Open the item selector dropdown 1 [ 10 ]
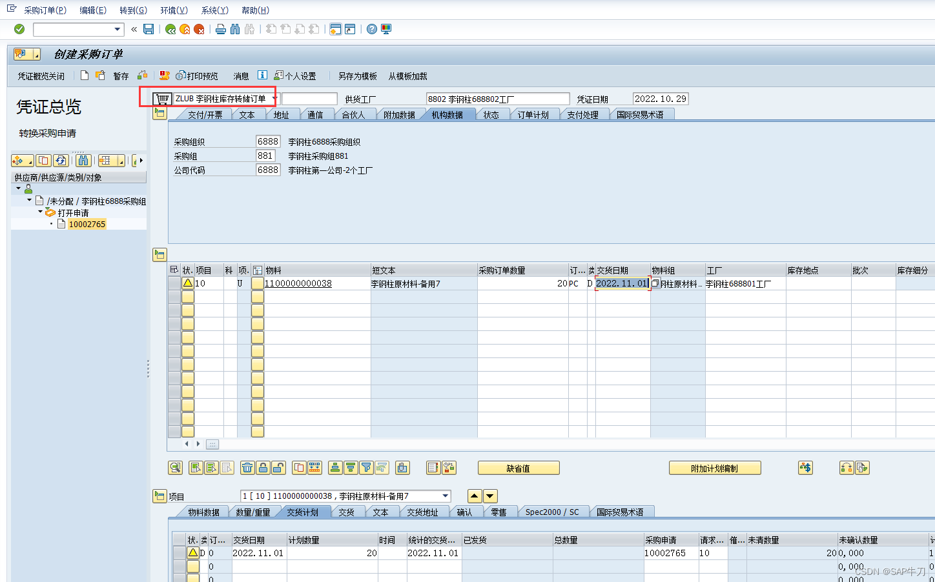This screenshot has width=935, height=582. [446, 496]
